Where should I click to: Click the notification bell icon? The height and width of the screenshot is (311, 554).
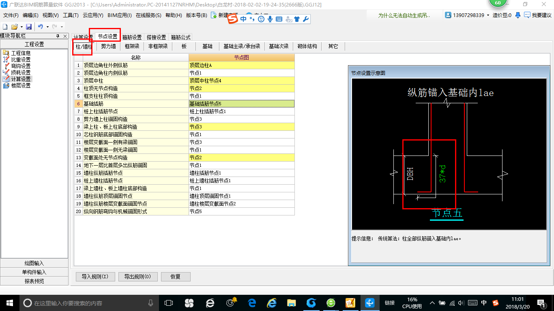(x=518, y=15)
